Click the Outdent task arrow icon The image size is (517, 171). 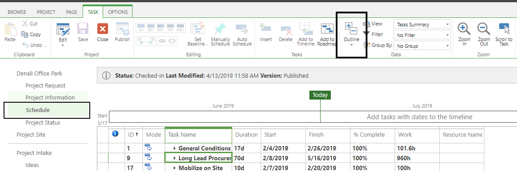click(x=141, y=41)
